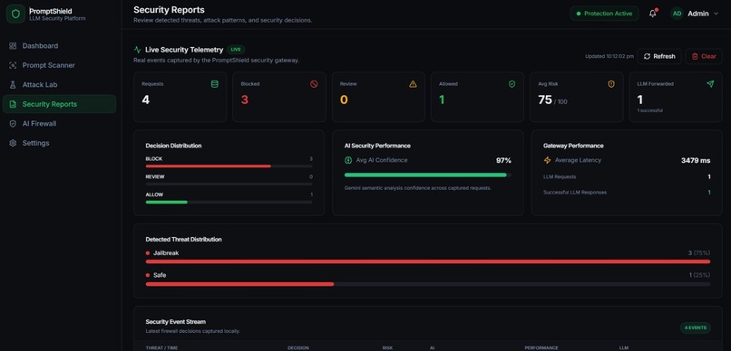Click the Attack Lab flask icon
This screenshot has width=731, height=351.
(13, 85)
